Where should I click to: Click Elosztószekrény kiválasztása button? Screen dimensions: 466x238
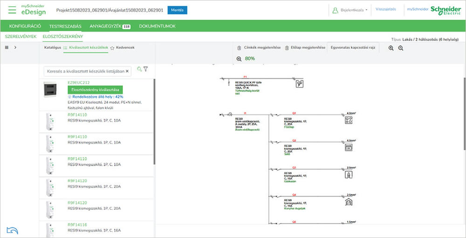(x=95, y=90)
